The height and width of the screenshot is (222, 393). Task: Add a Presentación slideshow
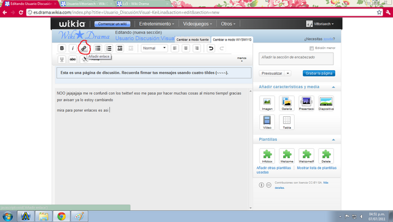(306, 103)
